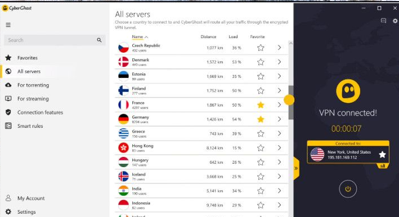399x217 pixels.
Task: Open the settings gear icon in the dark panel
Action: [x=394, y=21]
